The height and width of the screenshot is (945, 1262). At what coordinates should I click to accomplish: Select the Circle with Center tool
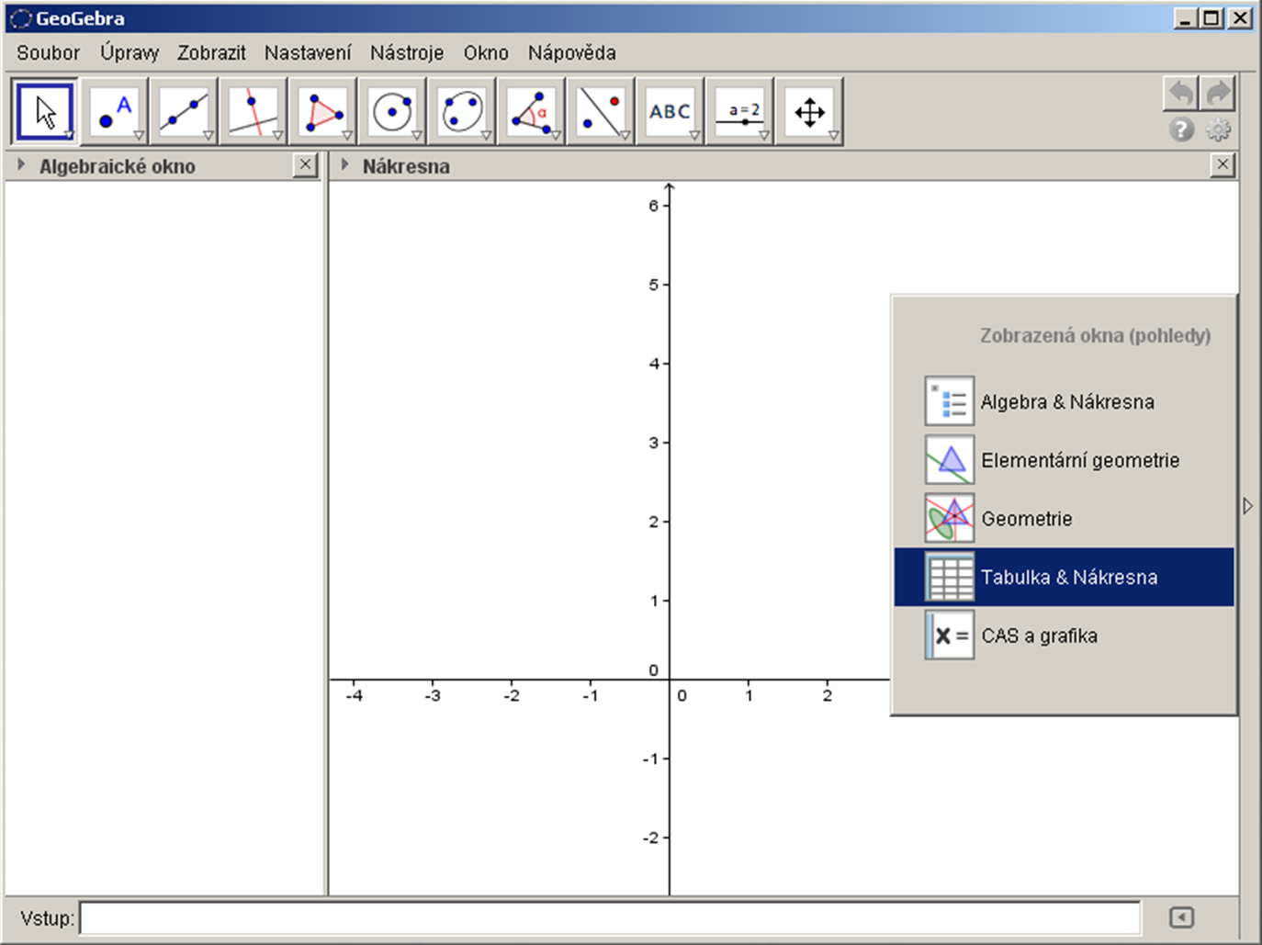click(x=392, y=112)
